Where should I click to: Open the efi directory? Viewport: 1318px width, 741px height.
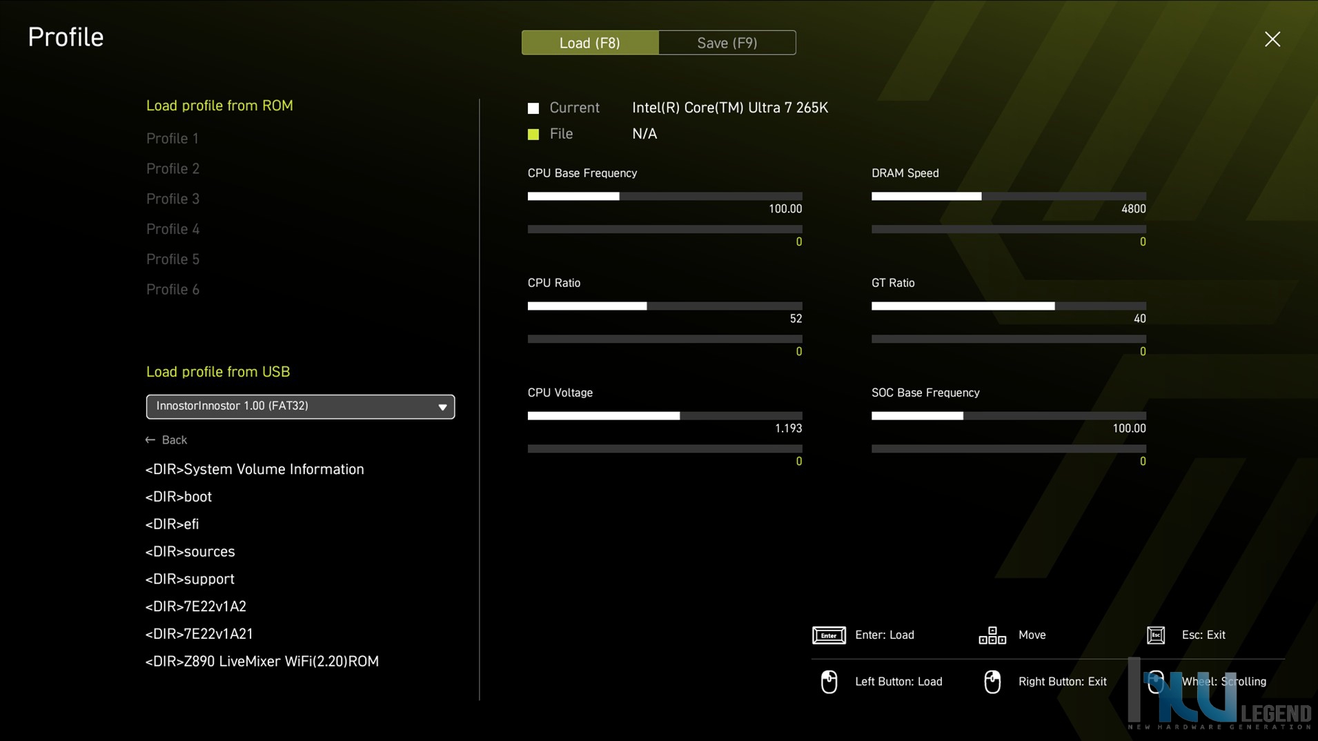click(x=172, y=524)
